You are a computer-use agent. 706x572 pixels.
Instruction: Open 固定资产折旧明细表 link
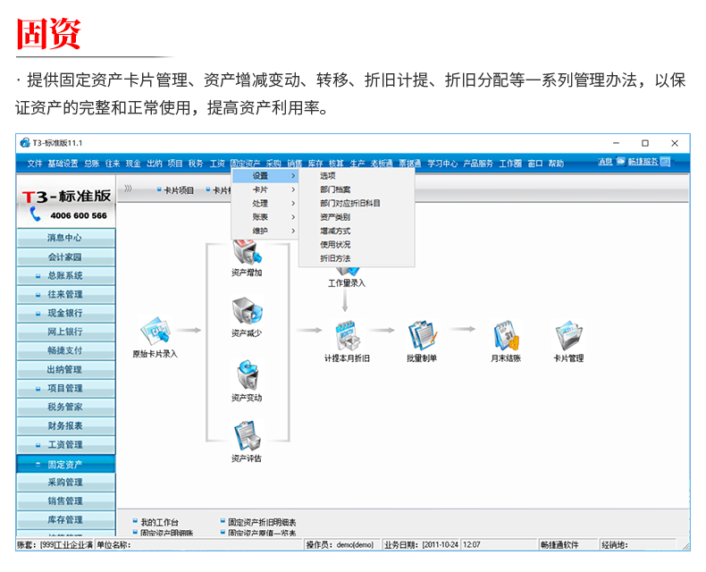(x=261, y=521)
